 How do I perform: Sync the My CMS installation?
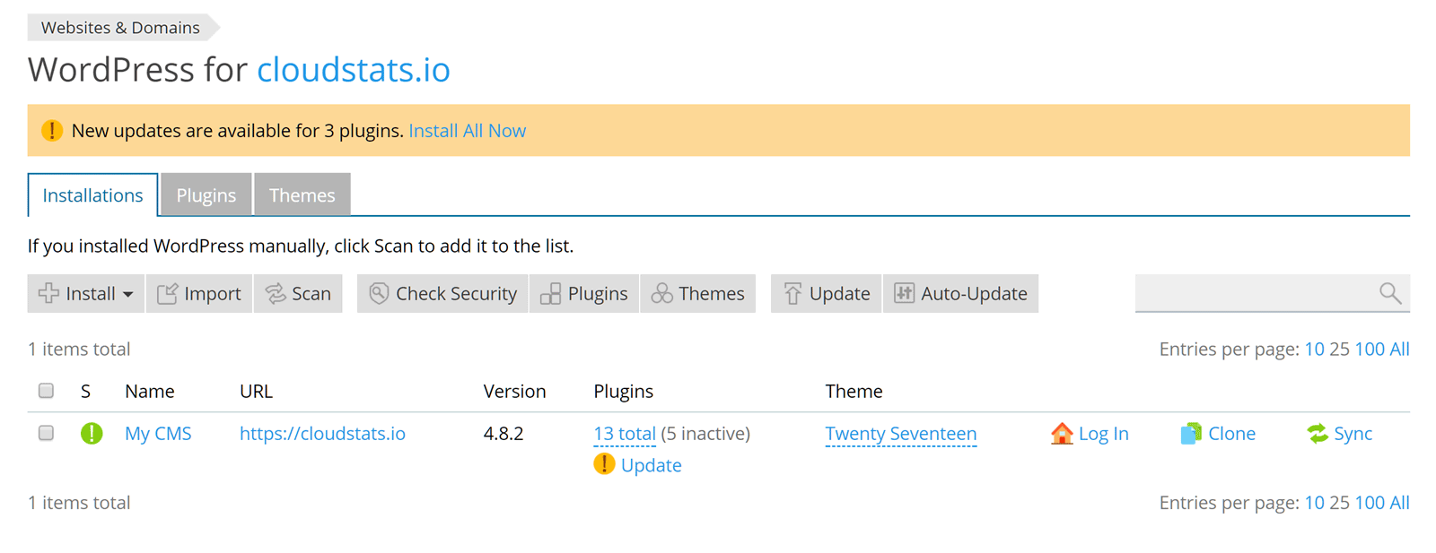(1340, 433)
